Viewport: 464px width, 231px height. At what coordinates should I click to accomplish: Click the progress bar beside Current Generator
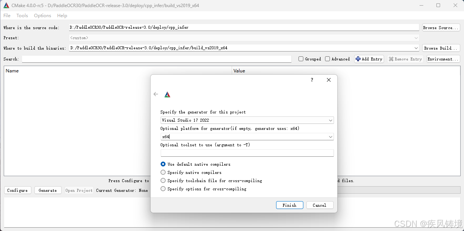tap(399, 190)
